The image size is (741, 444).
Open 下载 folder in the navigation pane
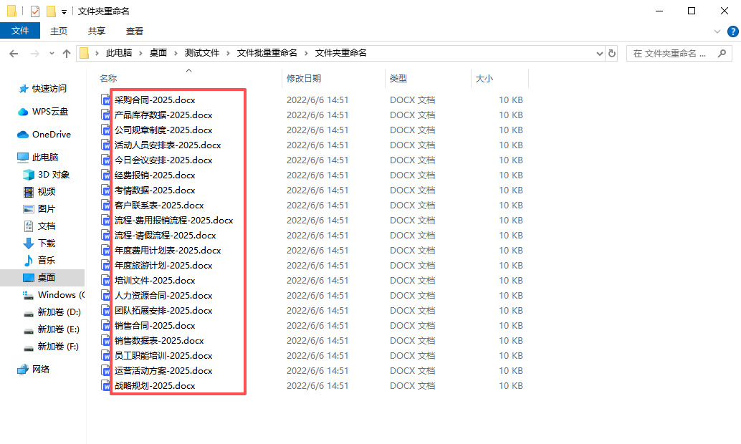pyautogui.click(x=47, y=243)
